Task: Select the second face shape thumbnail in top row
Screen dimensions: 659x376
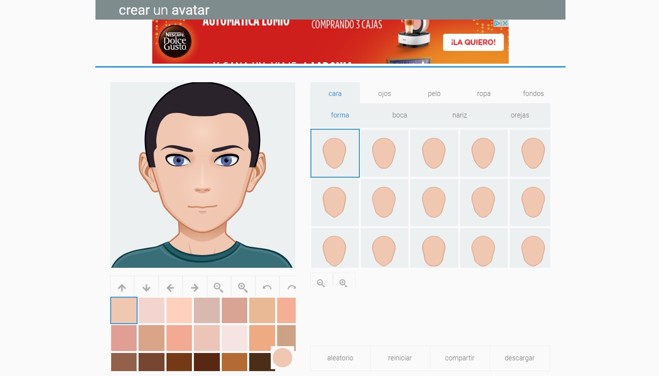Action: [384, 153]
